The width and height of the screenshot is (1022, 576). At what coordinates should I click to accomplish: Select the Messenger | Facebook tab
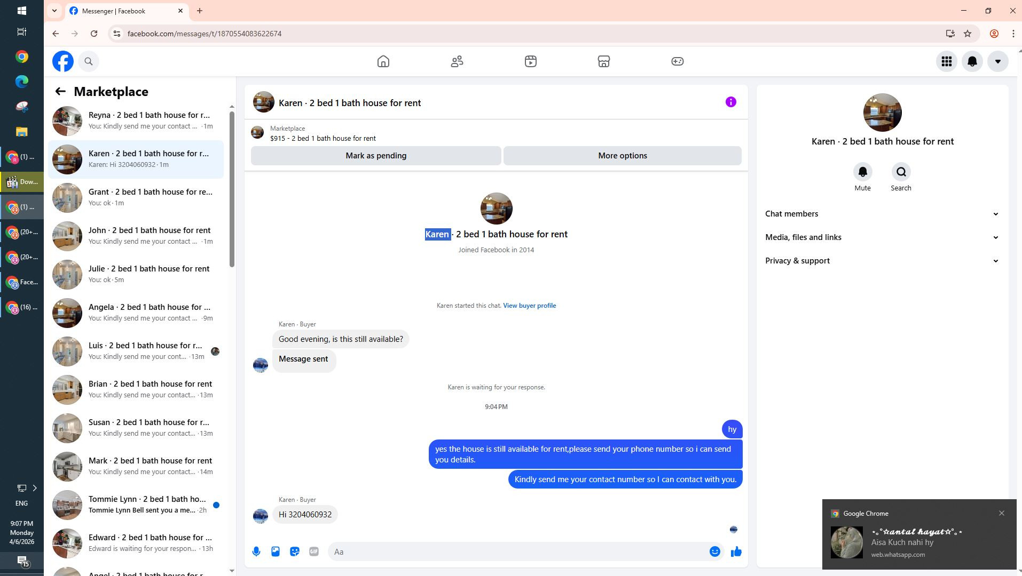pyautogui.click(x=127, y=11)
